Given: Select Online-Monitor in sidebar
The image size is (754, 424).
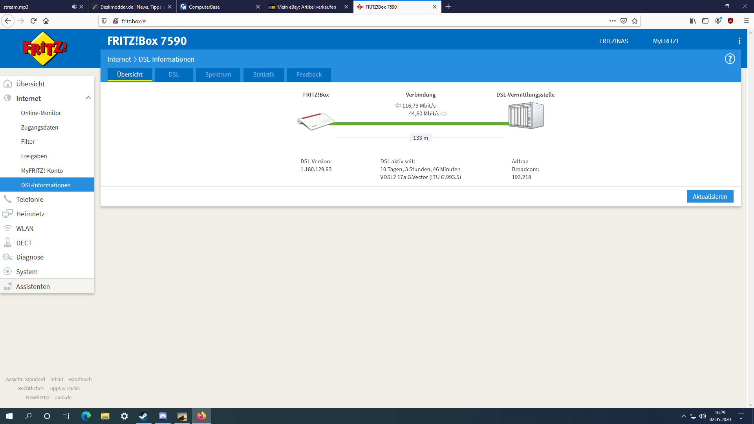Looking at the screenshot, I should tap(41, 113).
